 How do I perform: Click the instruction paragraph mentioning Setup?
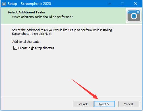click(x=62, y=32)
